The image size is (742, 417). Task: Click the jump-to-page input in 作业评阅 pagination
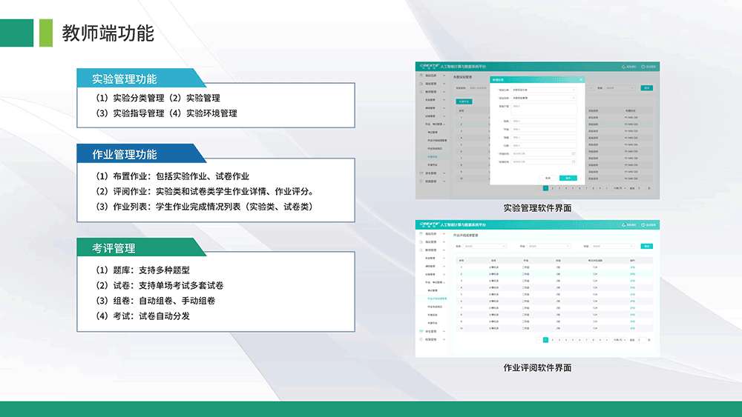tap(642, 340)
